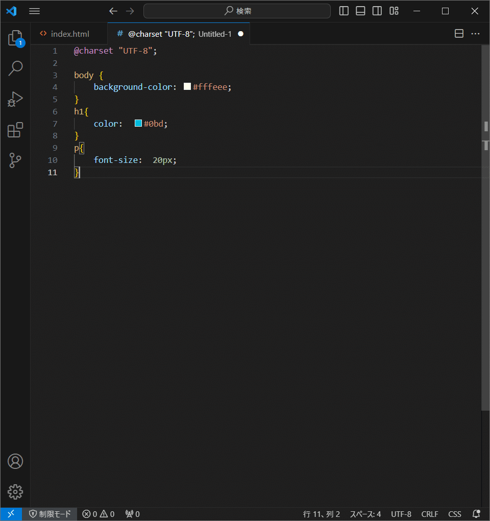Open the Search view in activity bar
490x521 pixels.
coord(15,68)
